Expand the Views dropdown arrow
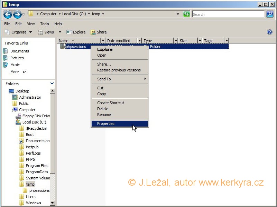Viewport: 277px width, 207px height. pyautogui.click(x=59, y=32)
